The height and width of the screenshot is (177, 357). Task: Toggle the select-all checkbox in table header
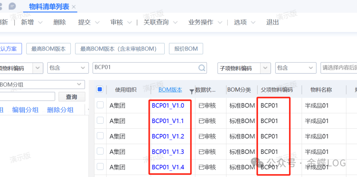pos(100,89)
